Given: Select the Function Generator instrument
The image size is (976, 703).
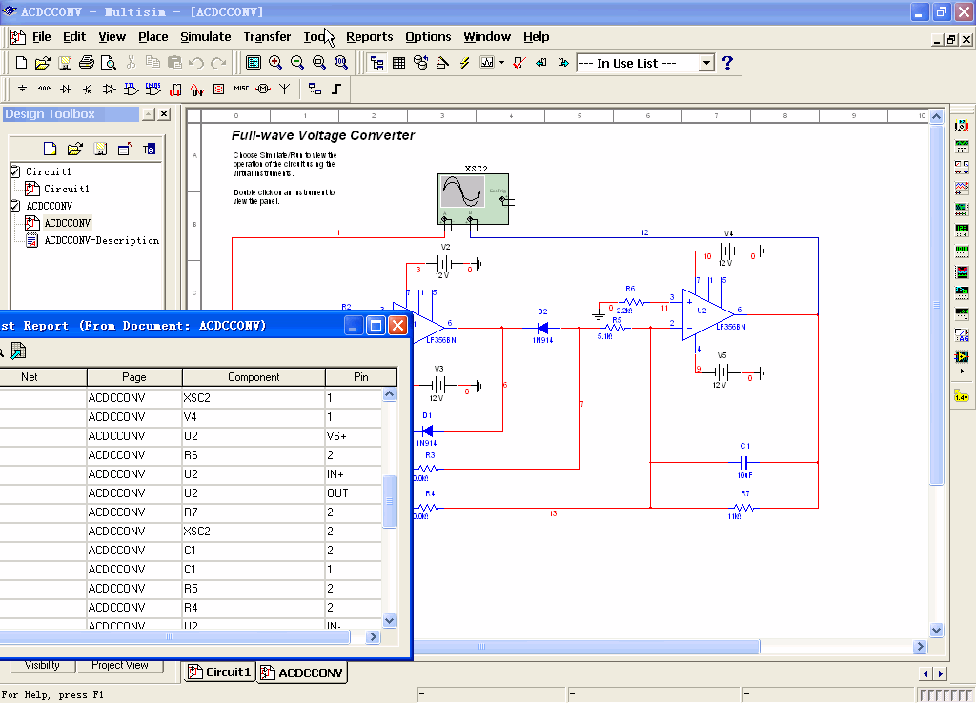Looking at the screenshot, I should pyautogui.click(x=962, y=147).
